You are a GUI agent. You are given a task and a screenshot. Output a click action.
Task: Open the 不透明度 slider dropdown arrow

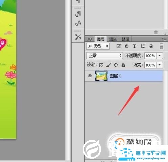[160, 56]
